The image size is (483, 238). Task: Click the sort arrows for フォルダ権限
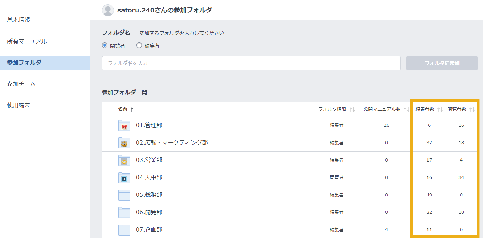coord(352,109)
